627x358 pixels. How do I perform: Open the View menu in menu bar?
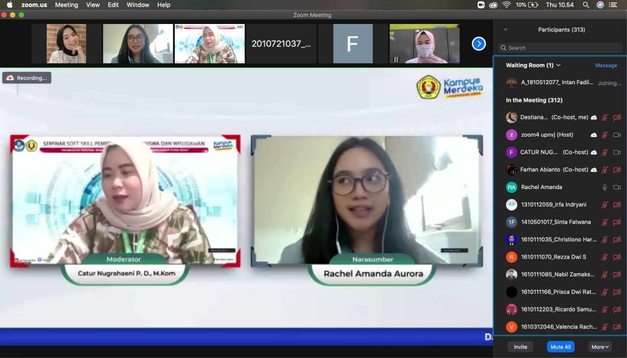click(93, 5)
